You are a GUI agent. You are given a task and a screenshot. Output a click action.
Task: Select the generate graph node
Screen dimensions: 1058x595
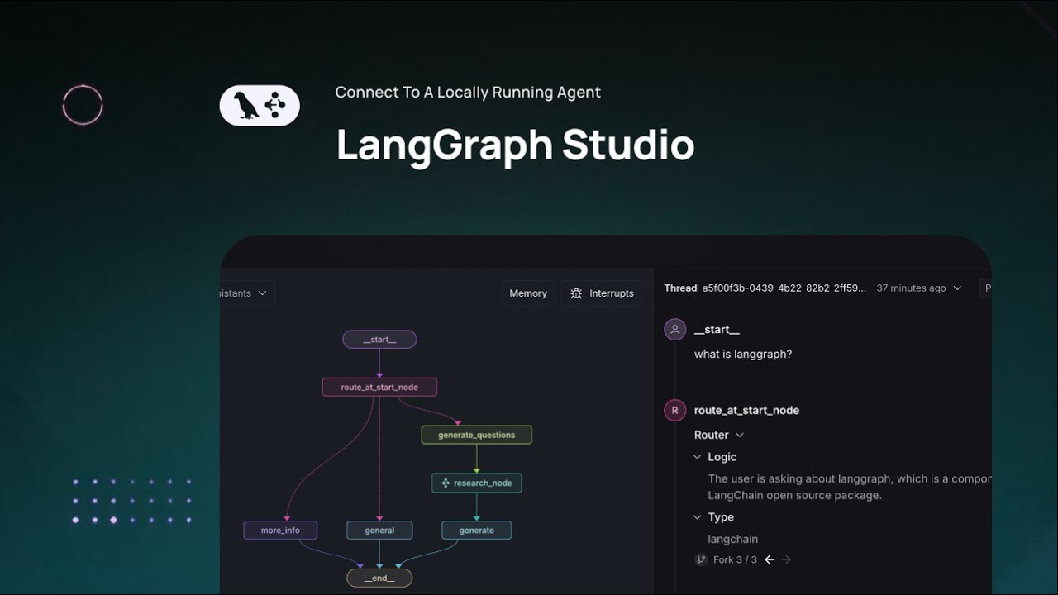tap(476, 531)
